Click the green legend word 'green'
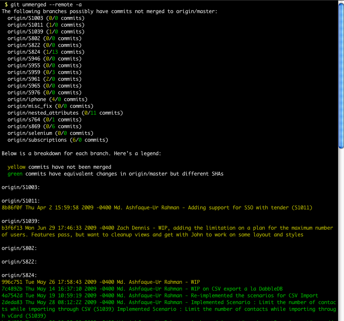The height and width of the screenshot is (321, 344). click(x=15, y=174)
